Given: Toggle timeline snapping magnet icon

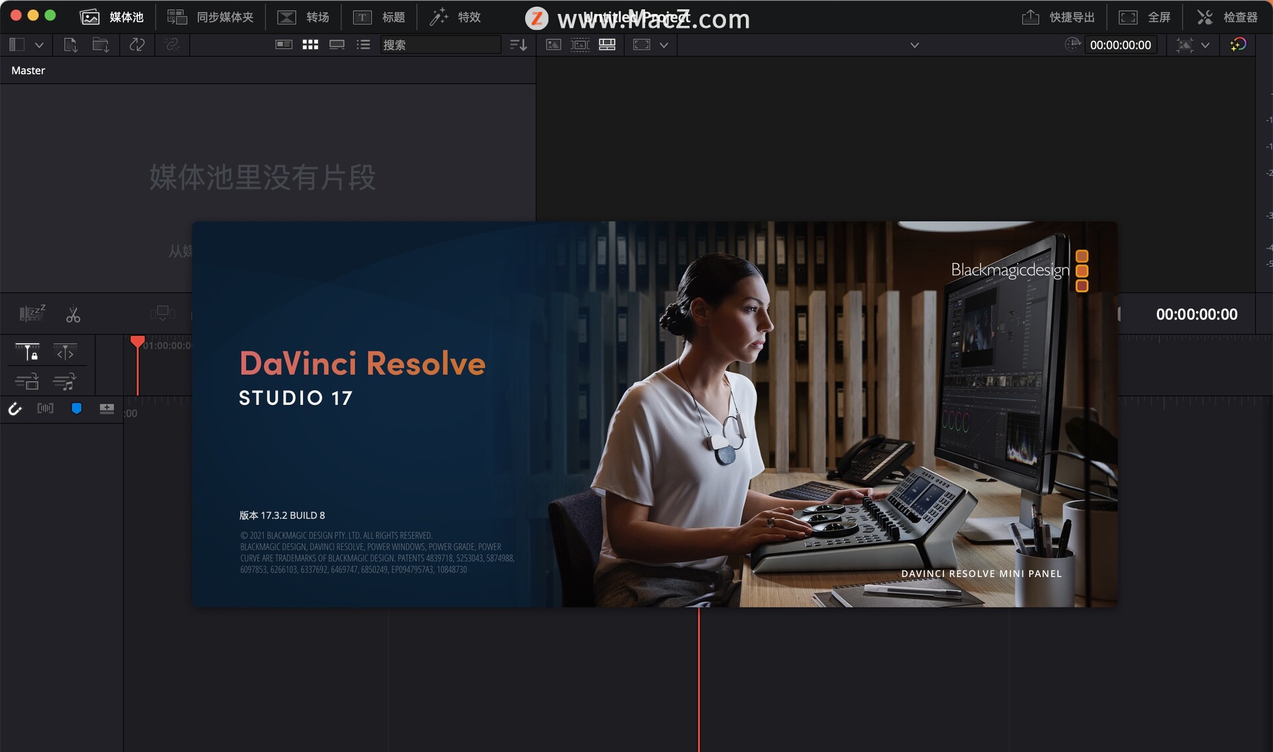Looking at the screenshot, I should [x=15, y=409].
